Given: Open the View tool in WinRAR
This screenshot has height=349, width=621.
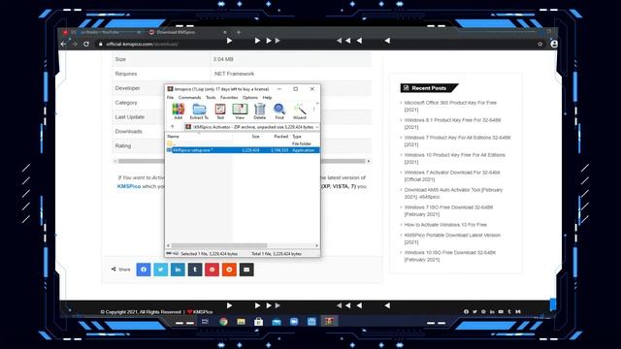Looking at the screenshot, I should 240,111.
